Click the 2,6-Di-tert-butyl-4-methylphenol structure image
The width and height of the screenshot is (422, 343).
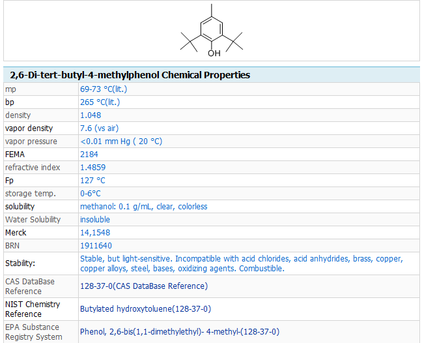211,31
